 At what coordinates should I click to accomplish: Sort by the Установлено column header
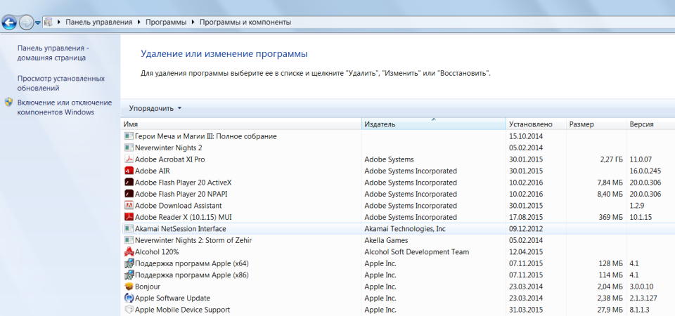[536, 124]
